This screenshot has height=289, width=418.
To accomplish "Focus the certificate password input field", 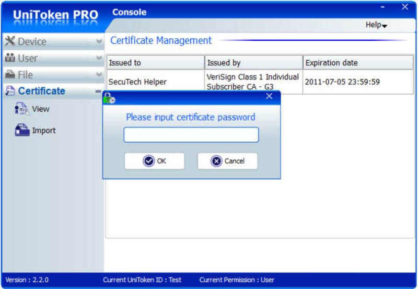I will click(191, 135).
